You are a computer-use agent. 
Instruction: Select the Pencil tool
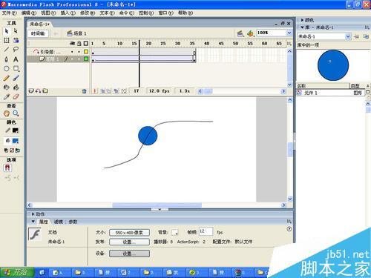point(7,78)
